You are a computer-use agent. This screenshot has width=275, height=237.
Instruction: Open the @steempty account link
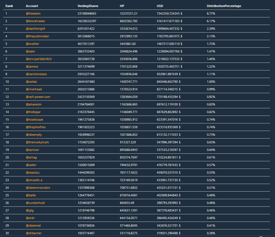click(34, 135)
